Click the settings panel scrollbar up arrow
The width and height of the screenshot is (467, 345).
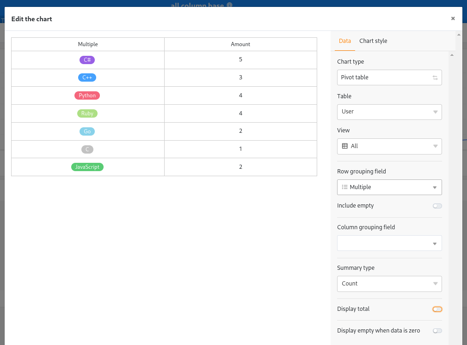(x=452, y=55)
